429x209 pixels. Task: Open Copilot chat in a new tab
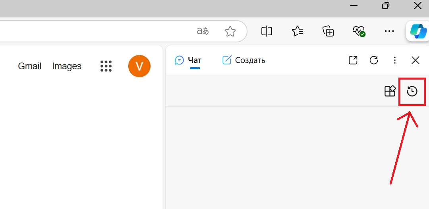click(353, 60)
